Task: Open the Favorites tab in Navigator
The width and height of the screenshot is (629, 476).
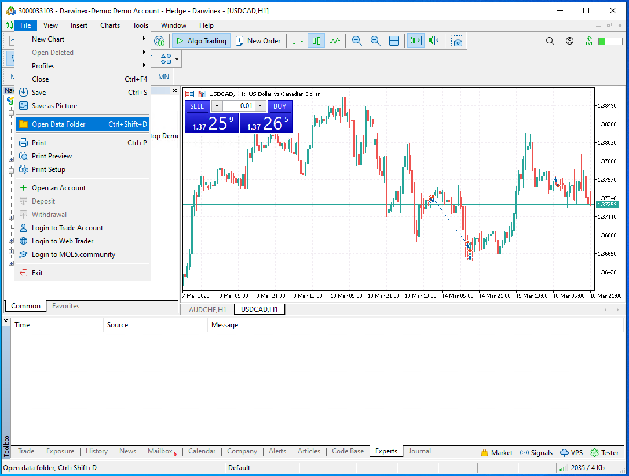Action: point(66,306)
